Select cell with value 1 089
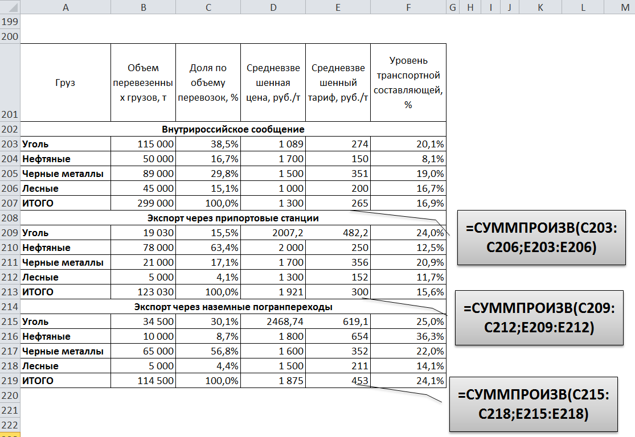This screenshot has width=635, height=437. (x=273, y=144)
